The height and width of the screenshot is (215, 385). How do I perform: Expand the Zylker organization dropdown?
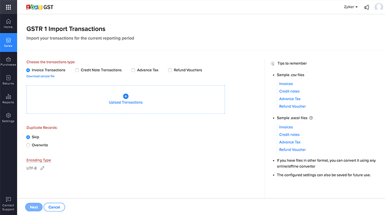coord(351,7)
